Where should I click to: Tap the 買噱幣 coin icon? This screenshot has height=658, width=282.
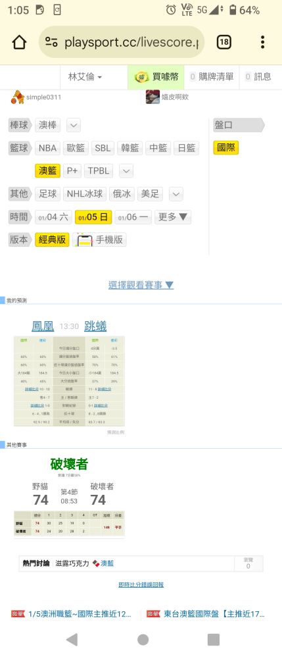141,77
